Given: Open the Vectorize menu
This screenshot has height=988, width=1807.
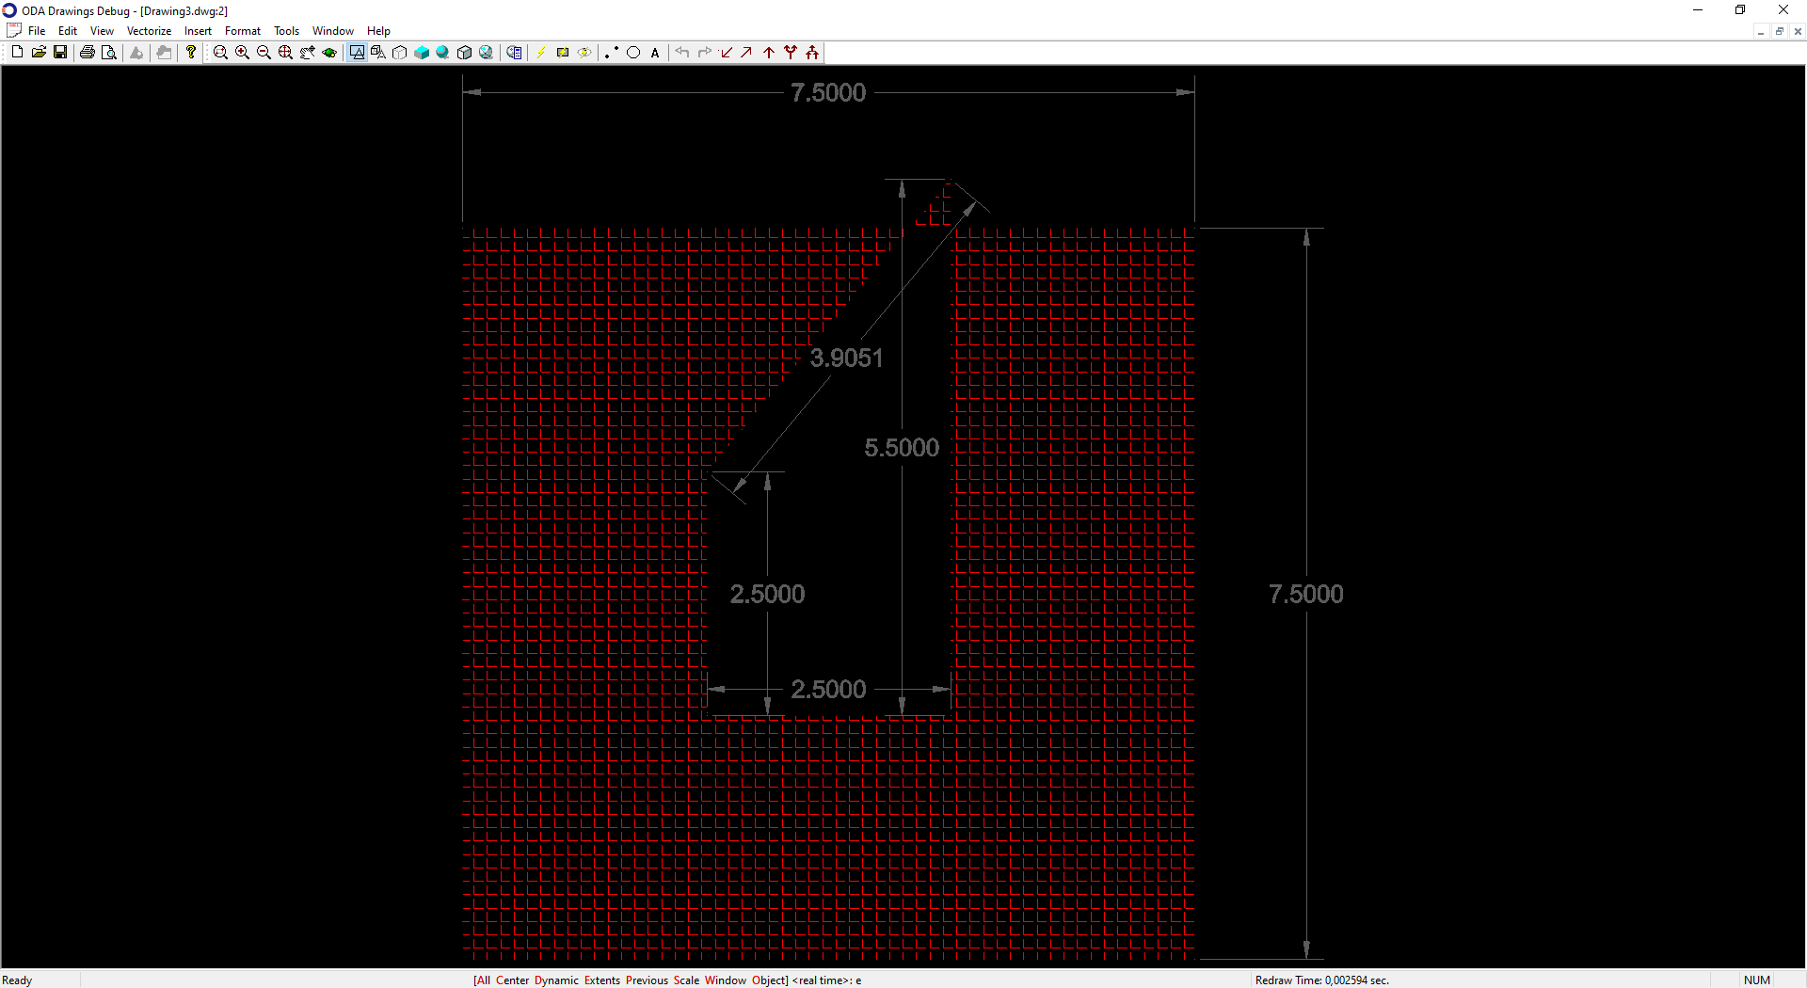Looking at the screenshot, I should [149, 31].
